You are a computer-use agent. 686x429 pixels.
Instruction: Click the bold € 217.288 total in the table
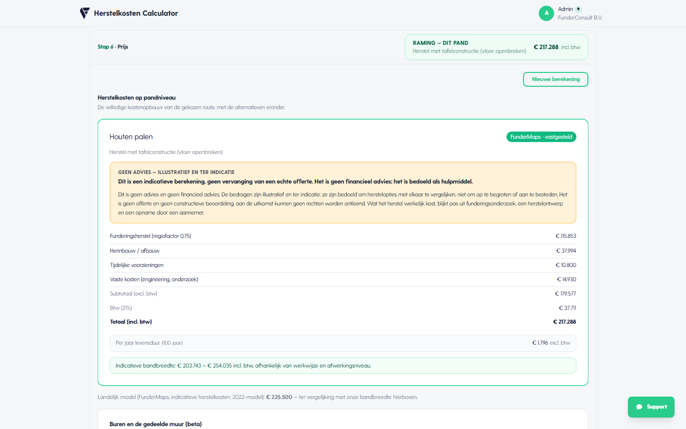click(x=565, y=322)
